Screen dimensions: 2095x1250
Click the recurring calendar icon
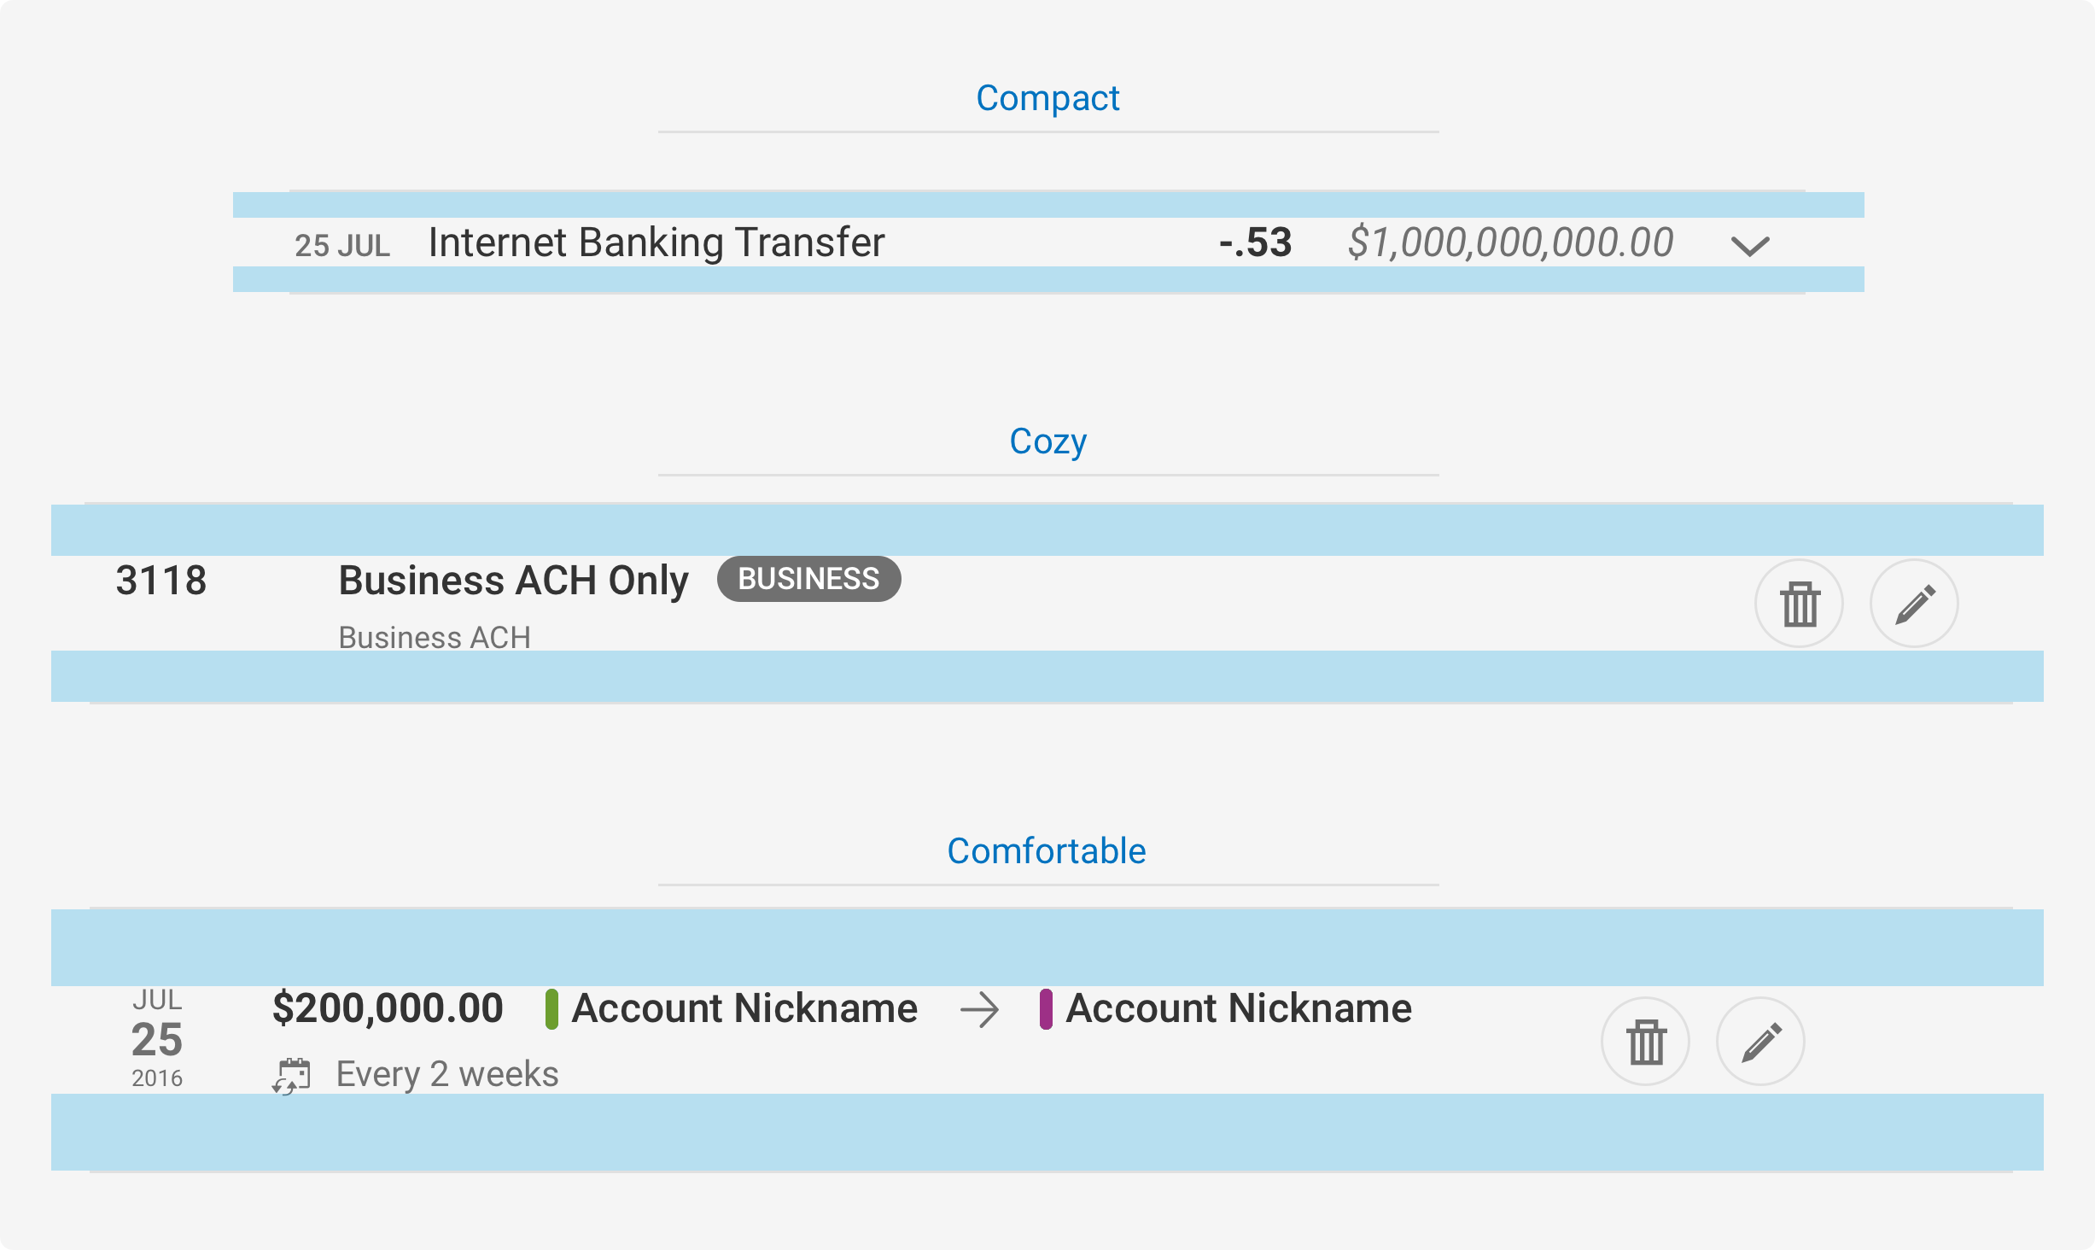pyautogui.click(x=291, y=1075)
